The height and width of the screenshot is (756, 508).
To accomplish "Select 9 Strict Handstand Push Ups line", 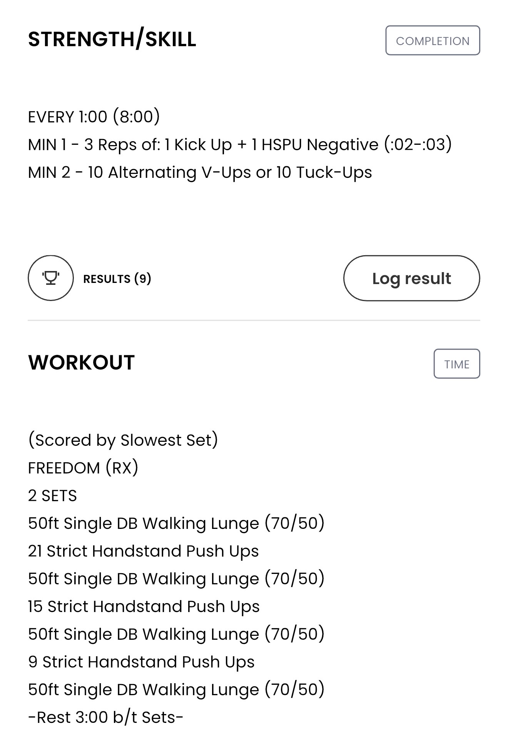I will click(141, 662).
